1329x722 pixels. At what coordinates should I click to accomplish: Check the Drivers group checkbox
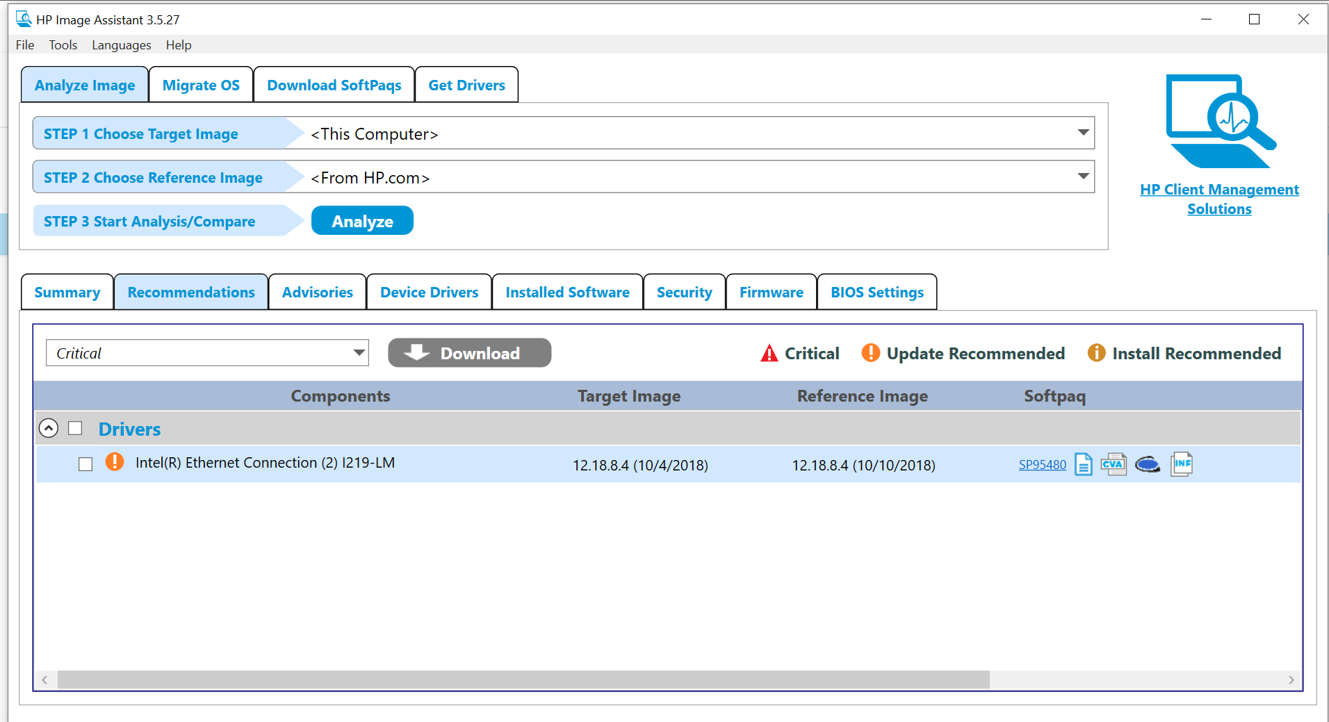[75, 428]
